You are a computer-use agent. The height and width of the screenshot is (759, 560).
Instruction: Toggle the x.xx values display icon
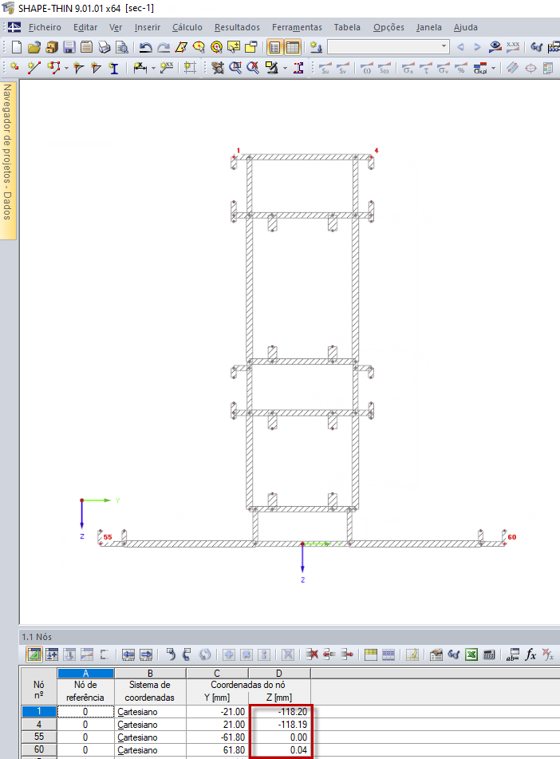513,47
